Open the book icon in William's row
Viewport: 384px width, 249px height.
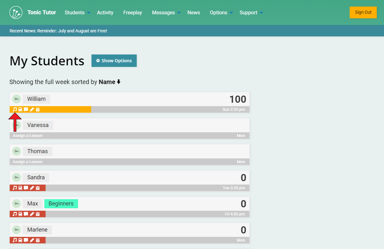(x=20, y=110)
